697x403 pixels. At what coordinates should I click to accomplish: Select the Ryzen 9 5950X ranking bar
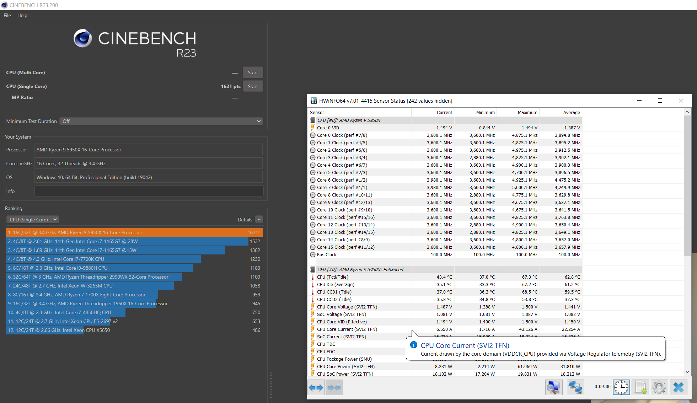click(134, 232)
